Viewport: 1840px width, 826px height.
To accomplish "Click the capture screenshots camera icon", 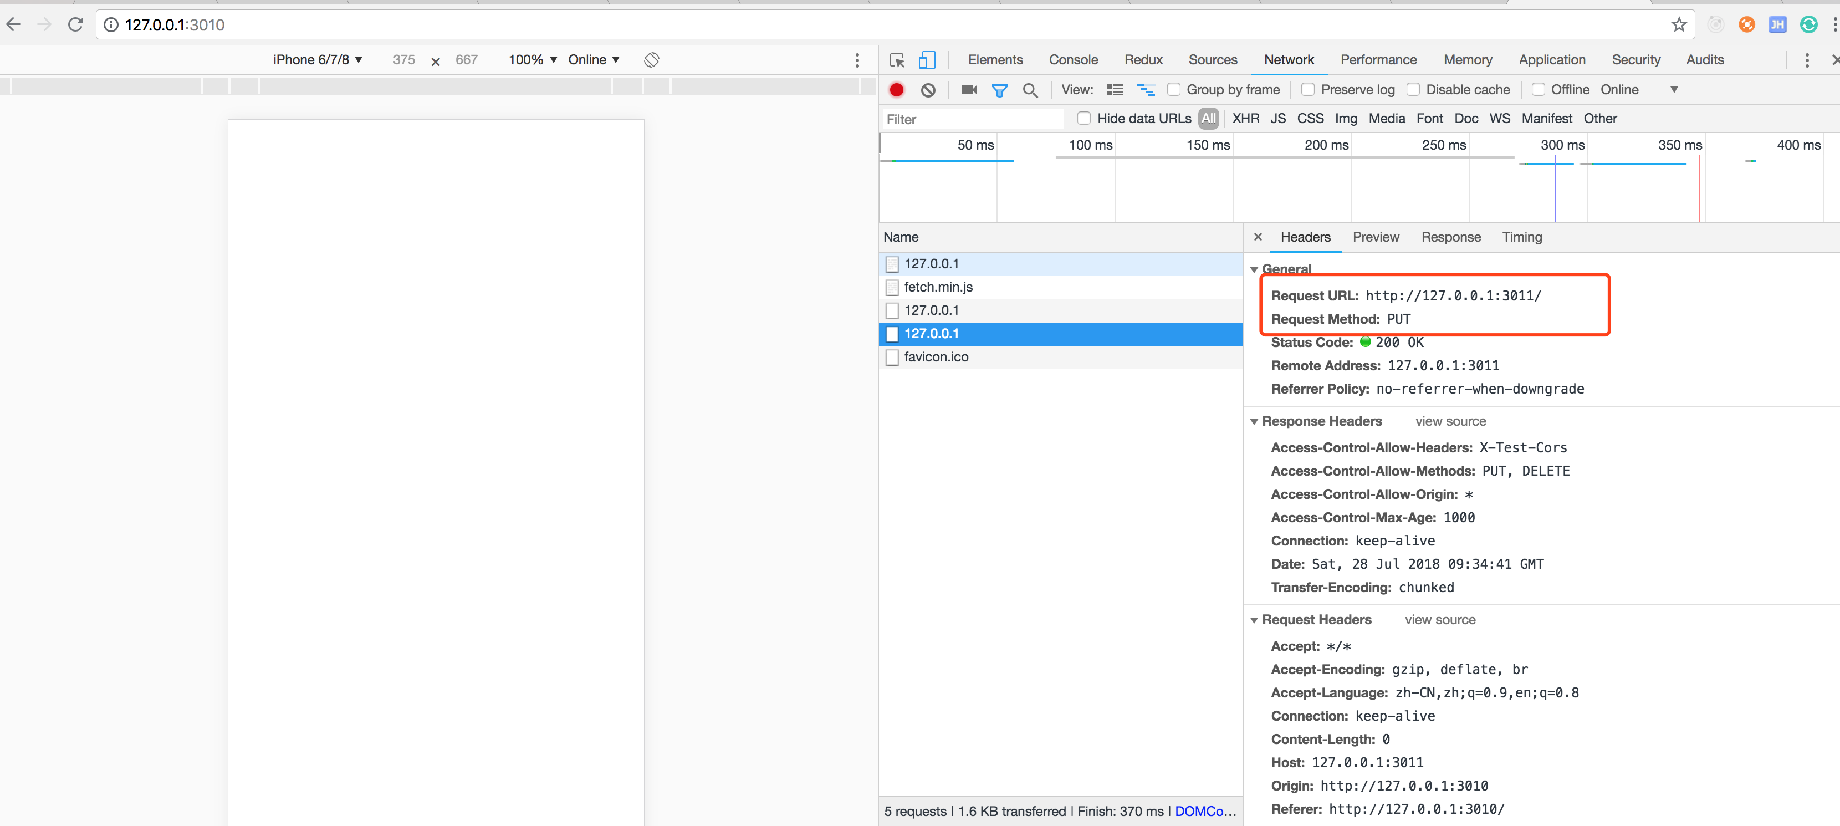I will (x=969, y=90).
